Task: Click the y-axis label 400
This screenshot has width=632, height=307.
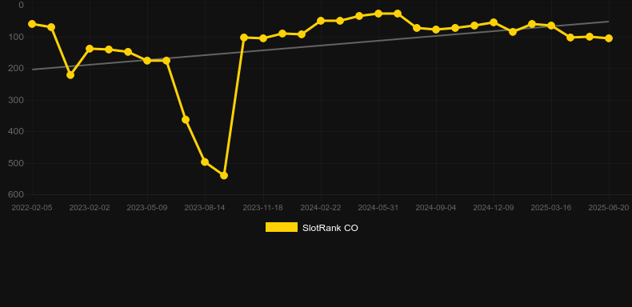Action: point(16,131)
